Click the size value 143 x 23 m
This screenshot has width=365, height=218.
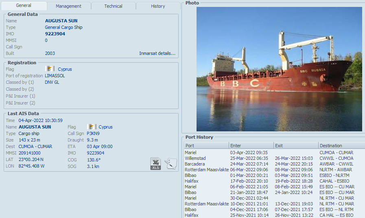click(x=29, y=140)
